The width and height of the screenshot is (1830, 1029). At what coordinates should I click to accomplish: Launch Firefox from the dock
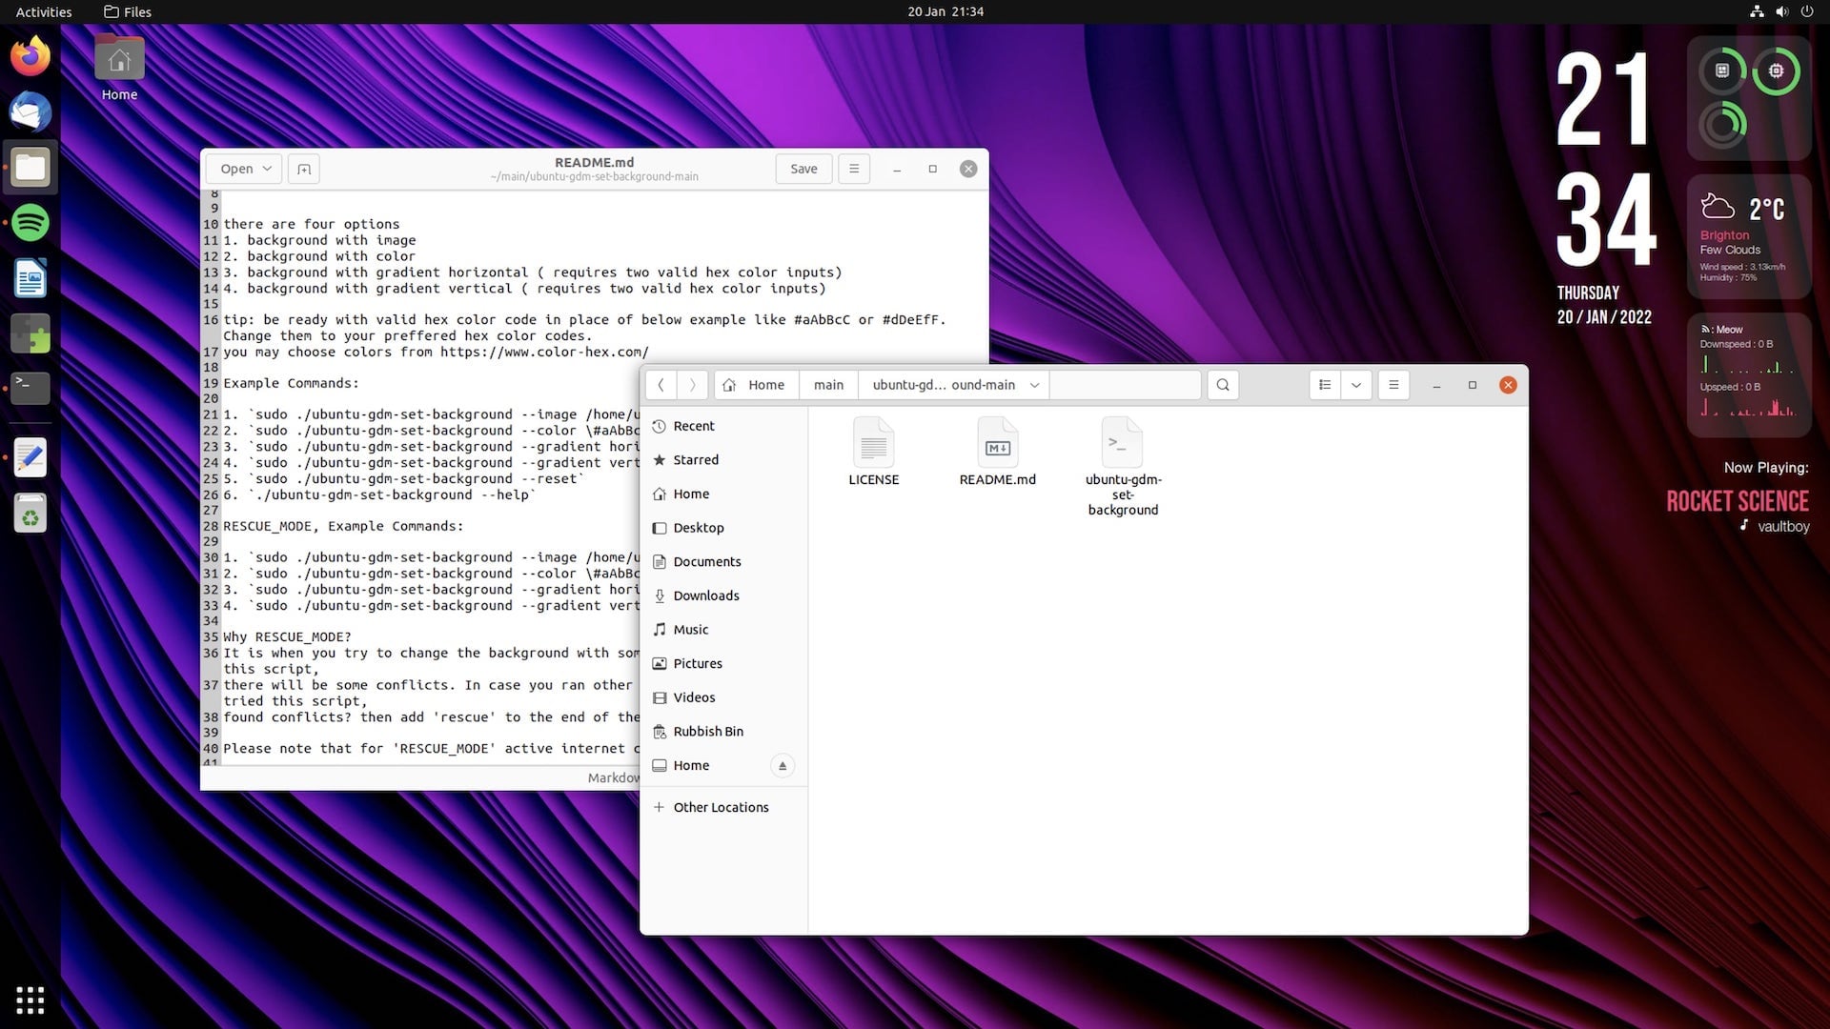pos(30,55)
